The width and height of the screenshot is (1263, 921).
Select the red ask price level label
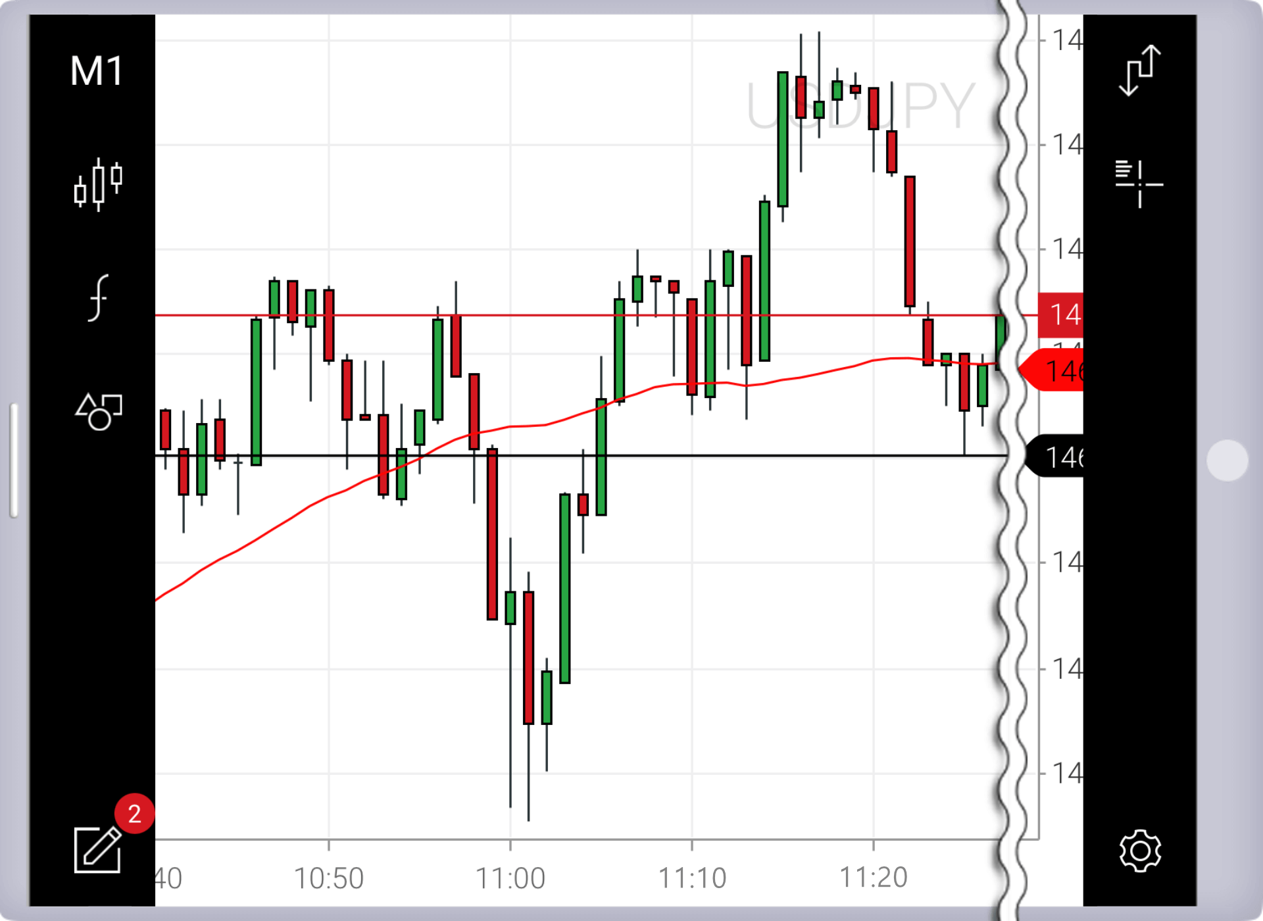[1060, 315]
